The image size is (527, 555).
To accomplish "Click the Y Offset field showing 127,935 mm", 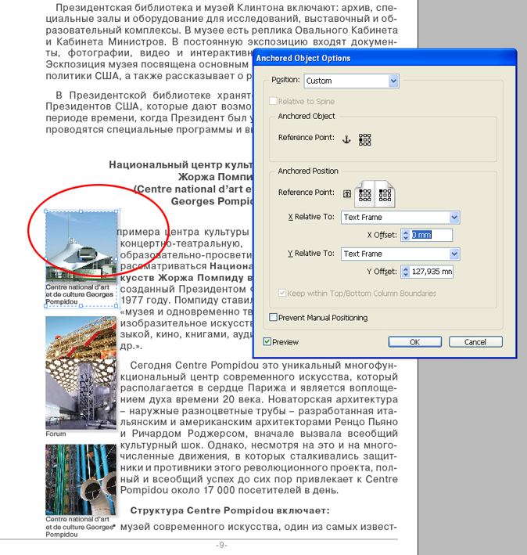I will pyautogui.click(x=432, y=272).
